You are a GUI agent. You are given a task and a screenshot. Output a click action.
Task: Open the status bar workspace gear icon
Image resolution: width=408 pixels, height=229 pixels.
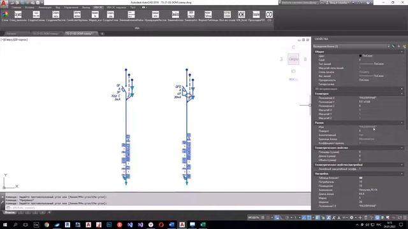(x=351, y=218)
